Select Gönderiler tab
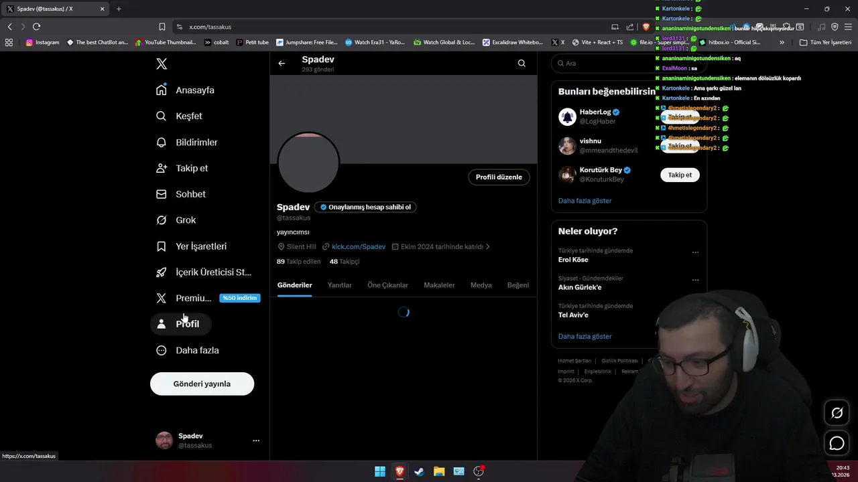 (x=295, y=285)
